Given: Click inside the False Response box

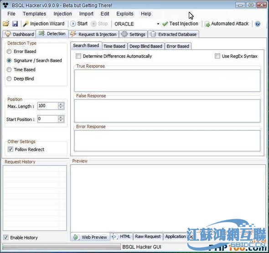Looking at the screenshot, I should [167, 111].
